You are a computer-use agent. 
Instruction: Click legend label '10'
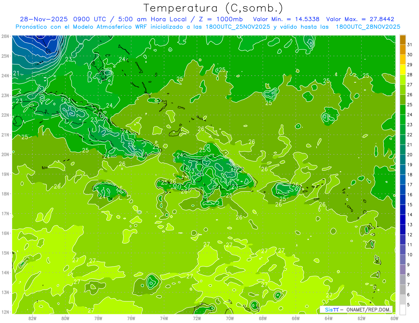pyautogui.click(x=410, y=254)
